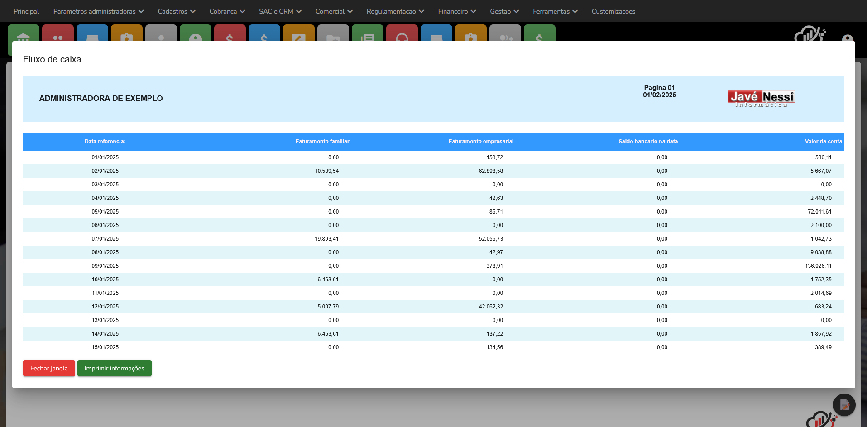Screen dimensions: 867x427
Task: Expand the Parametros administradoras dropdown
Action: (x=98, y=11)
